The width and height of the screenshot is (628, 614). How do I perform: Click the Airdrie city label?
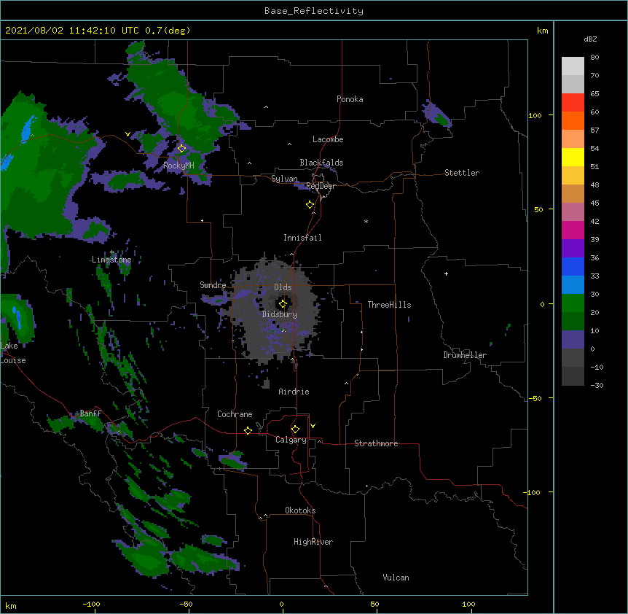[294, 392]
